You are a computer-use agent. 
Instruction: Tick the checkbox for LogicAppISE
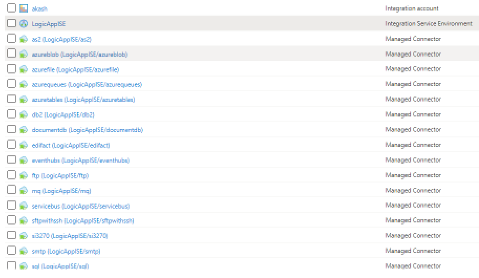point(12,24)
